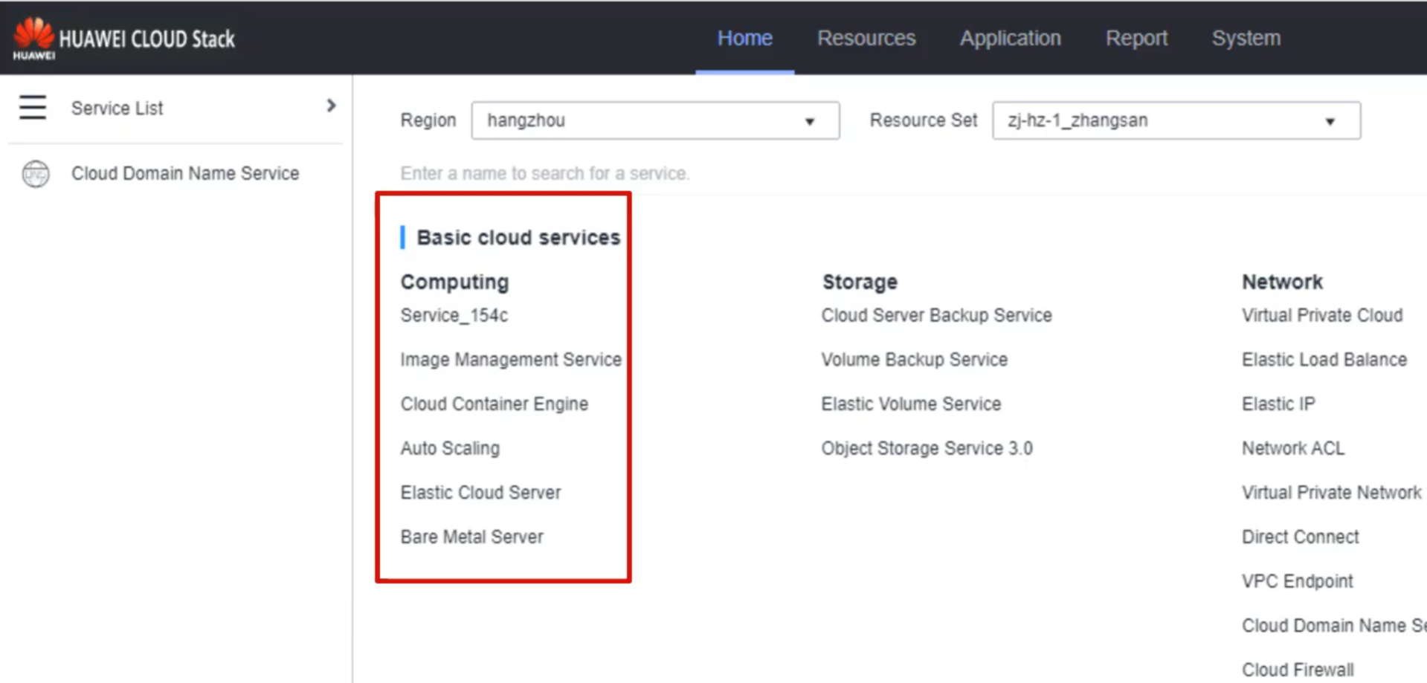Expand the Service List chevron arrow

pyautogui.click(x=331, y=106)
